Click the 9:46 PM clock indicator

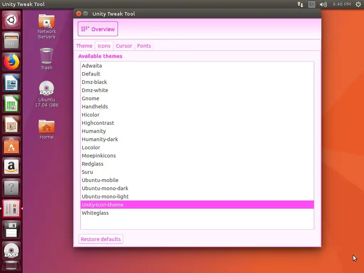[x=342, y=4]
